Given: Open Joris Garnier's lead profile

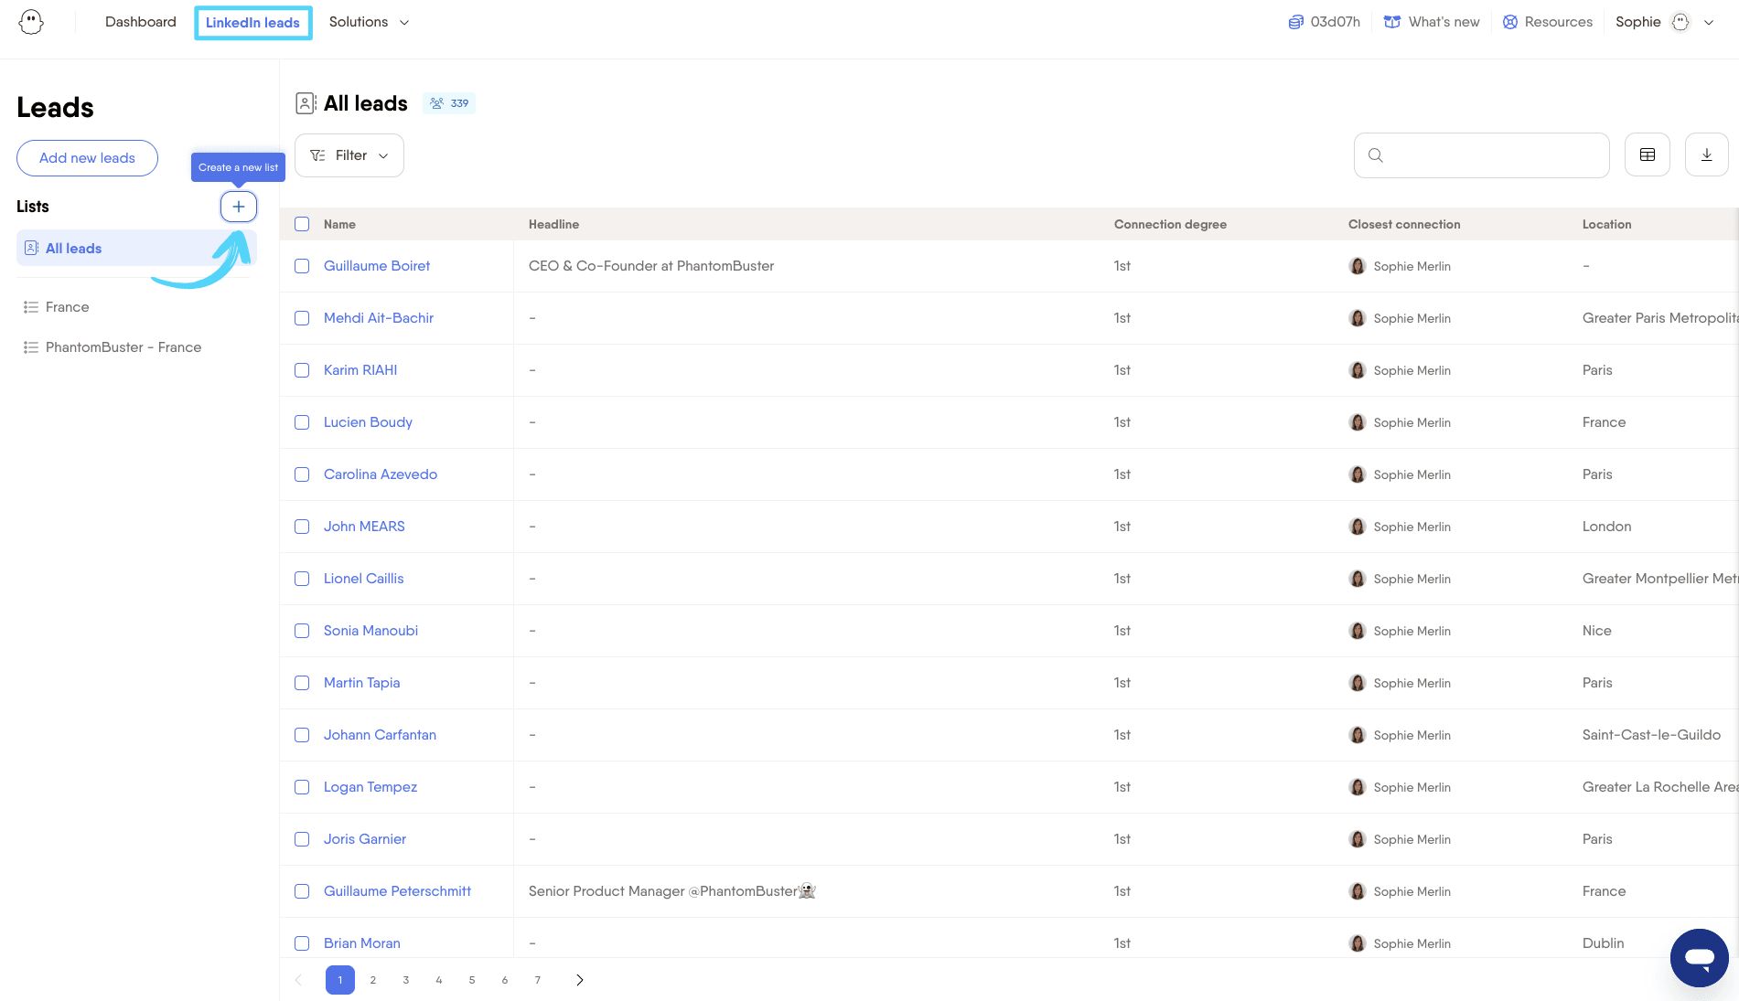Looking at the screenshot, I should (x=365, y=839).
